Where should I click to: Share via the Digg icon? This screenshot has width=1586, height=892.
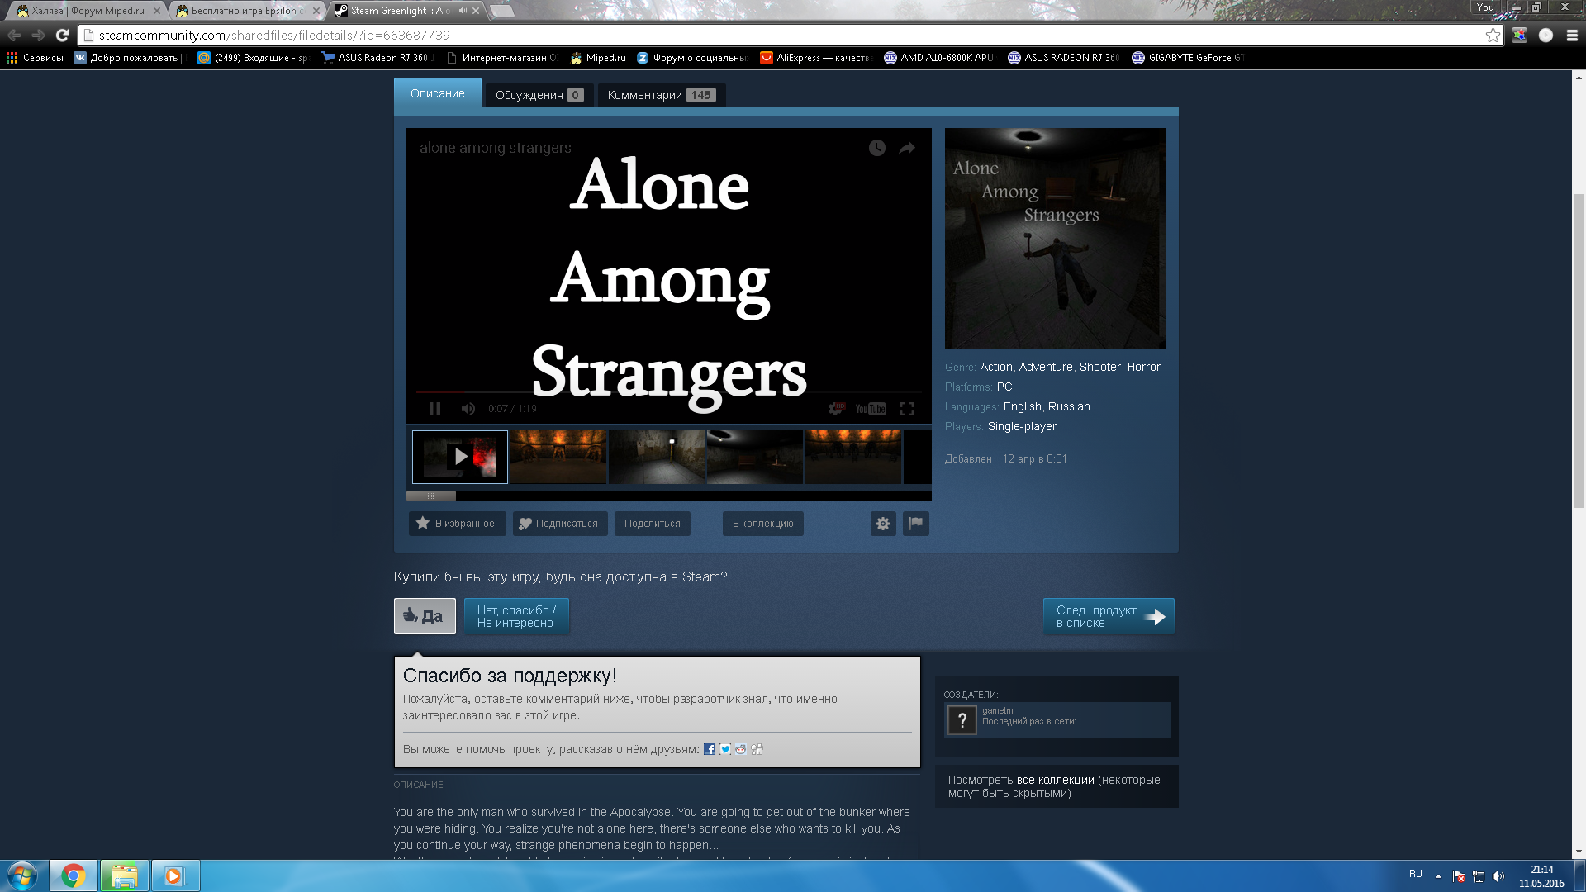[x=757, y=749]
